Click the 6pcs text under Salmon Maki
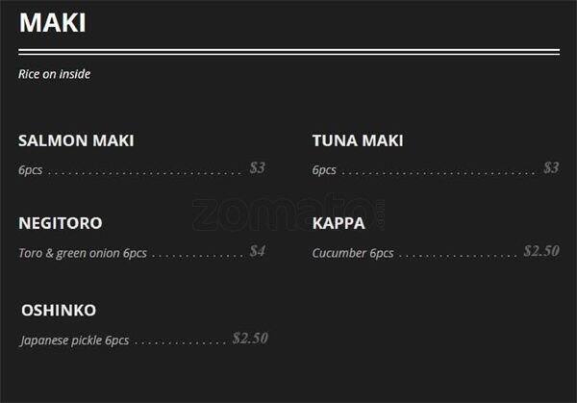 [x=30, y=170]
